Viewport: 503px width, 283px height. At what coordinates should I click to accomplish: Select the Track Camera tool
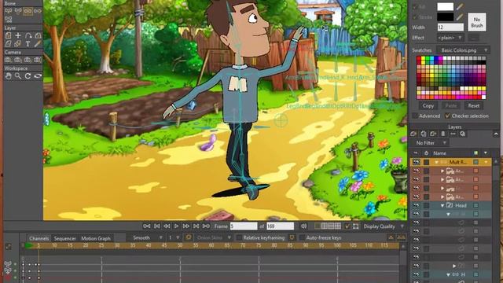pos(8,60)
